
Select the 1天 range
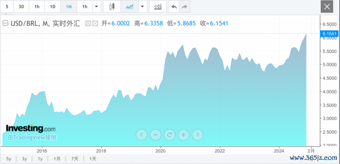93,159
